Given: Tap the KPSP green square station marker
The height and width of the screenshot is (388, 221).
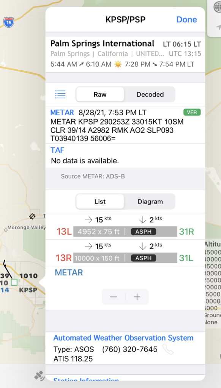Looking at the screenshot, I should (14, 282).
